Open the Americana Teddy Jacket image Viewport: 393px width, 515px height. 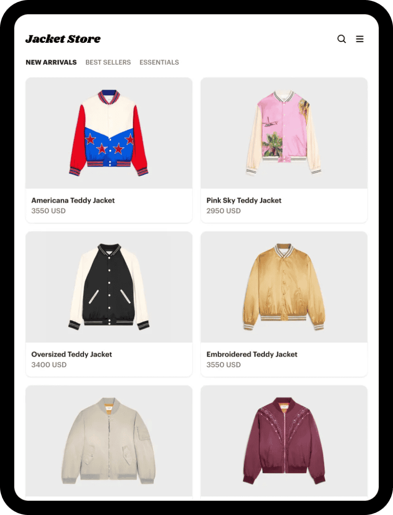109,133
